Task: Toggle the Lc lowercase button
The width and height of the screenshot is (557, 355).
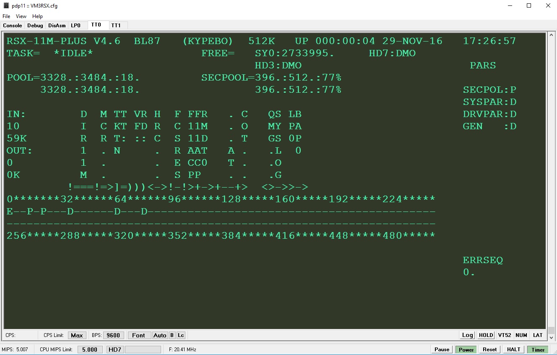Action: click(181, 335)
